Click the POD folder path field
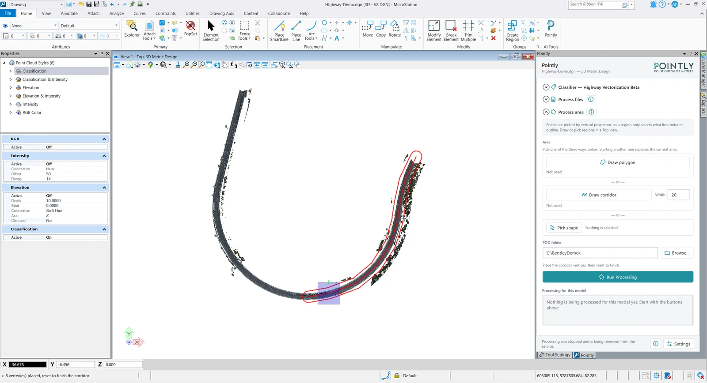 click(600, 253)
